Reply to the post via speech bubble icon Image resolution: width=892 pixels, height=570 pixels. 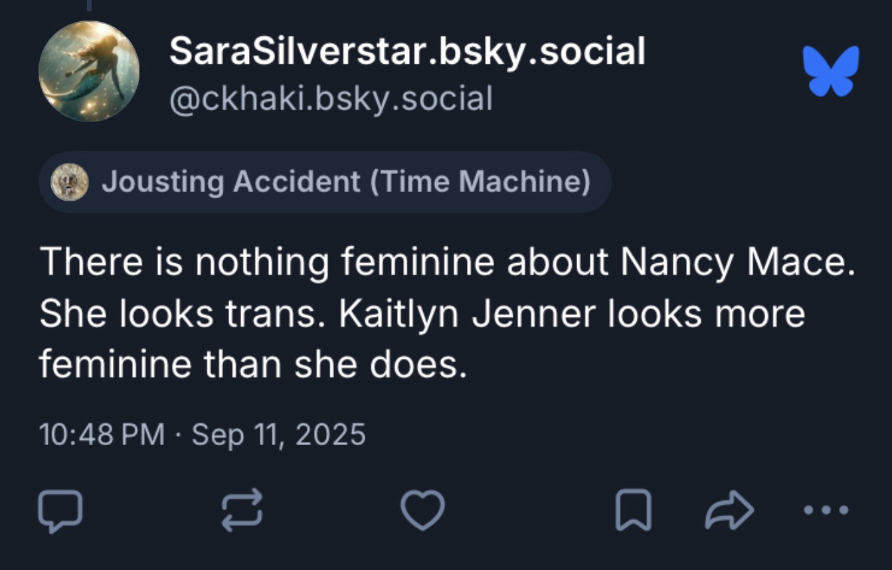coord(60,511)
